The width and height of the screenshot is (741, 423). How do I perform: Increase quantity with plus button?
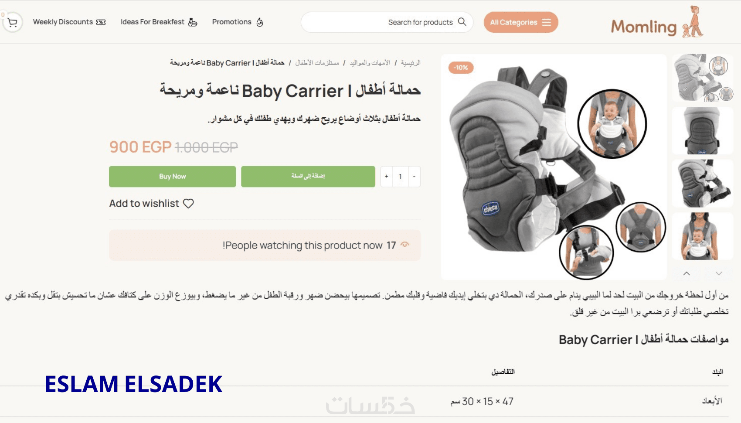(x=386, y=177)
